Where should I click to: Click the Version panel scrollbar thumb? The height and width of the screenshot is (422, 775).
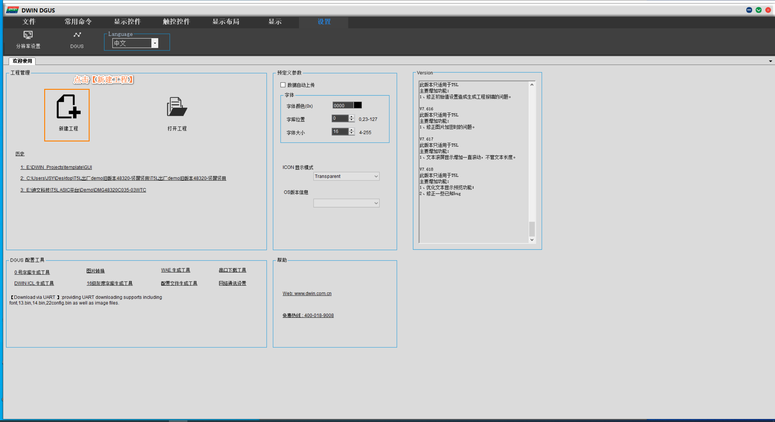pos(532,229)
